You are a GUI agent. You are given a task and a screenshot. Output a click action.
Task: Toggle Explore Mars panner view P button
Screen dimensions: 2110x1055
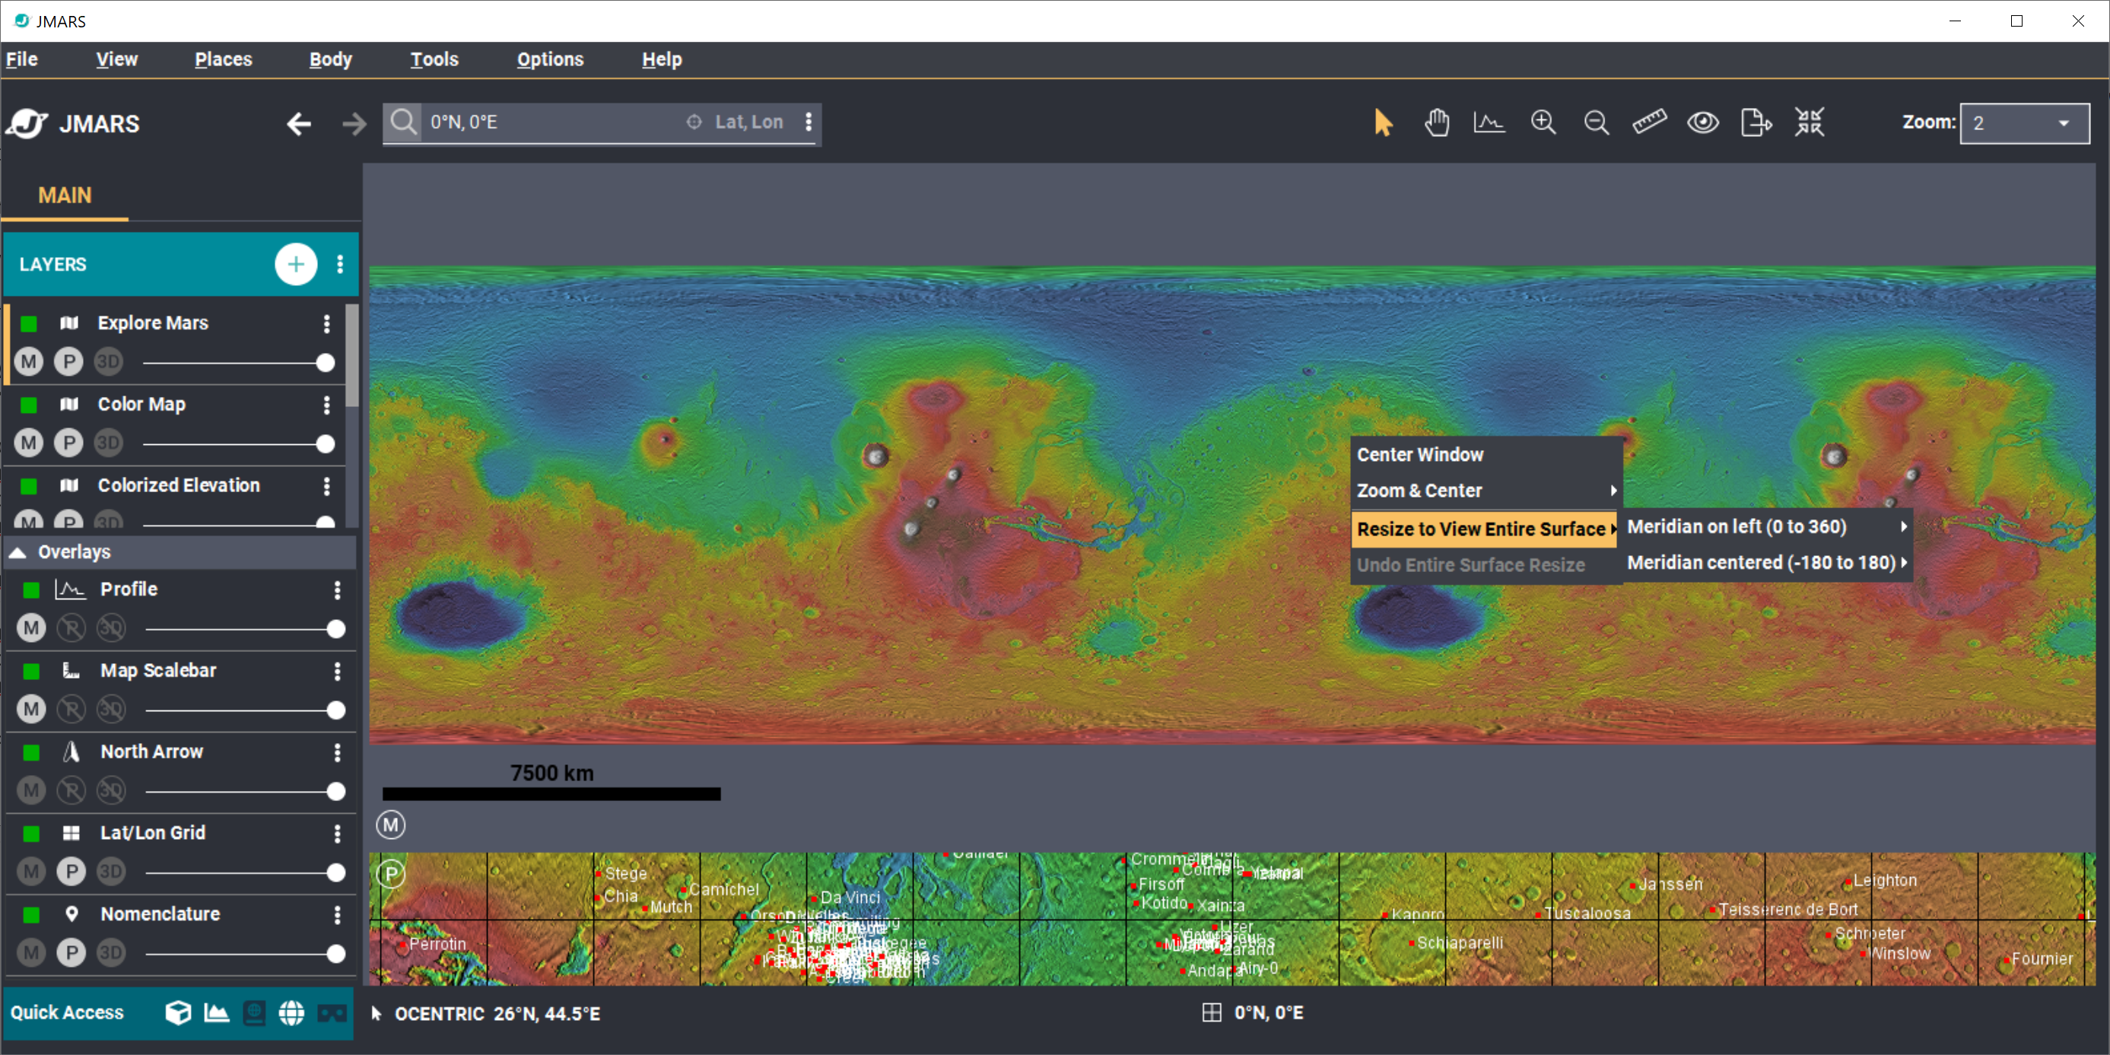[68, 361]
